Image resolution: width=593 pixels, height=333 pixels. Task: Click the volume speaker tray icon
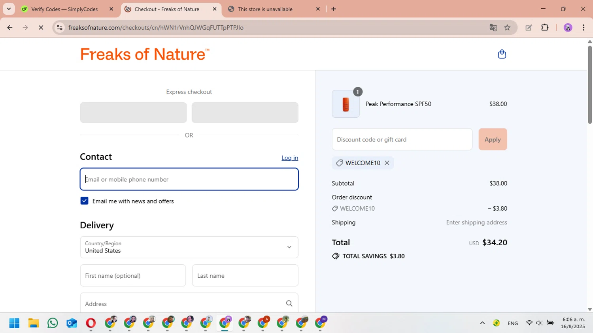pos(539,323)
